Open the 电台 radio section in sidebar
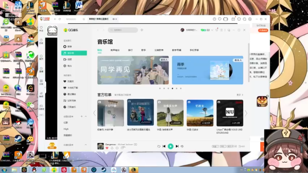The image size is (308, 173). [68, 66]
